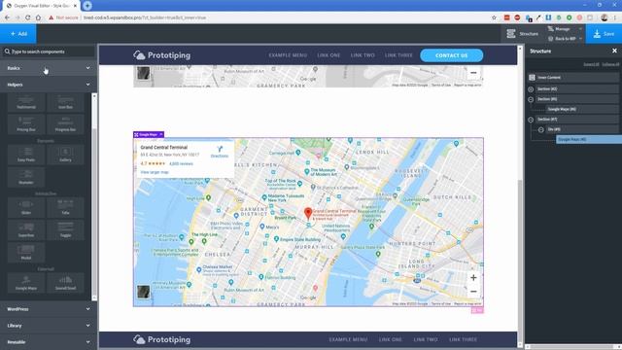Collapse the section containing the Div node
Image resolution: width=622 pixels, height=350 pixels.
(x=531, y=120)
